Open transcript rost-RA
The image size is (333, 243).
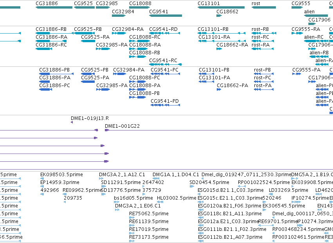click(261, 45)
